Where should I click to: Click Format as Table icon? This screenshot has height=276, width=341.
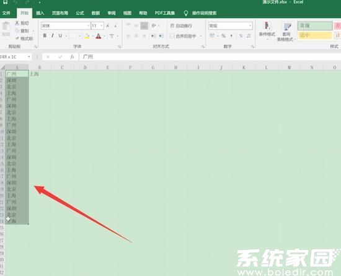pos(286,27)
